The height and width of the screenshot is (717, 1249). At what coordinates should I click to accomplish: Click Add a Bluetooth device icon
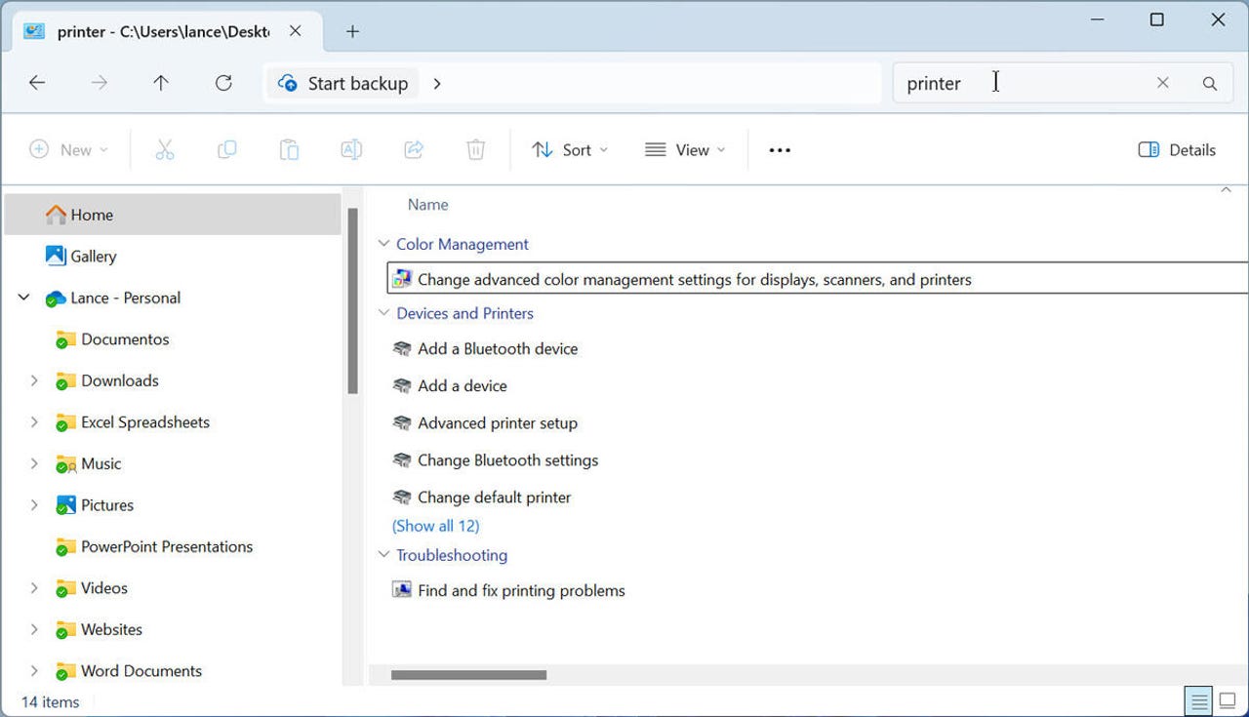click(401, 348)
